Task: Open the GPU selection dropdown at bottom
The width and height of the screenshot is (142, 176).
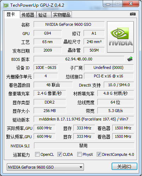Action: (x=45, y=167)
